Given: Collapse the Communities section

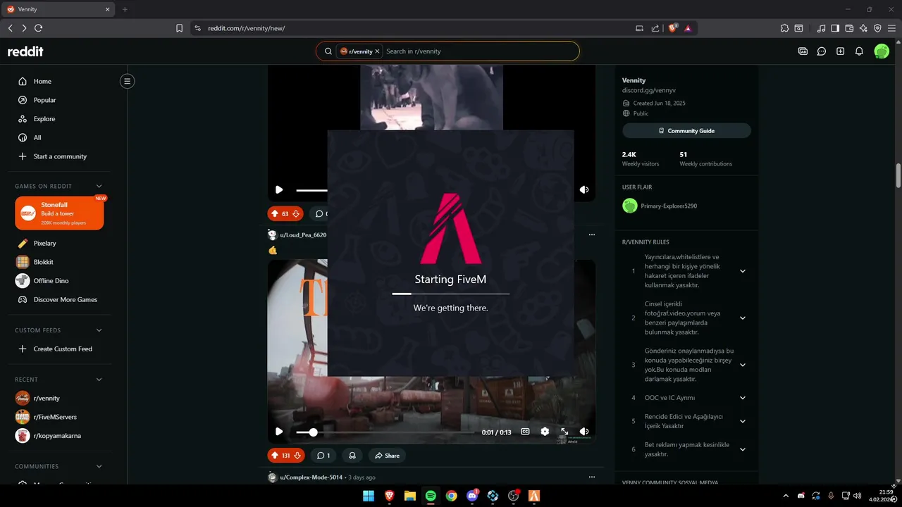Looking at the screenshot, I should coord(99,466).
